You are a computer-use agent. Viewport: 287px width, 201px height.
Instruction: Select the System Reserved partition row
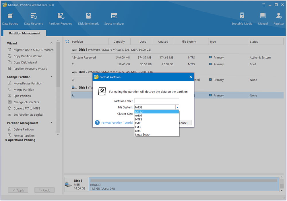(x=177, y=58)
